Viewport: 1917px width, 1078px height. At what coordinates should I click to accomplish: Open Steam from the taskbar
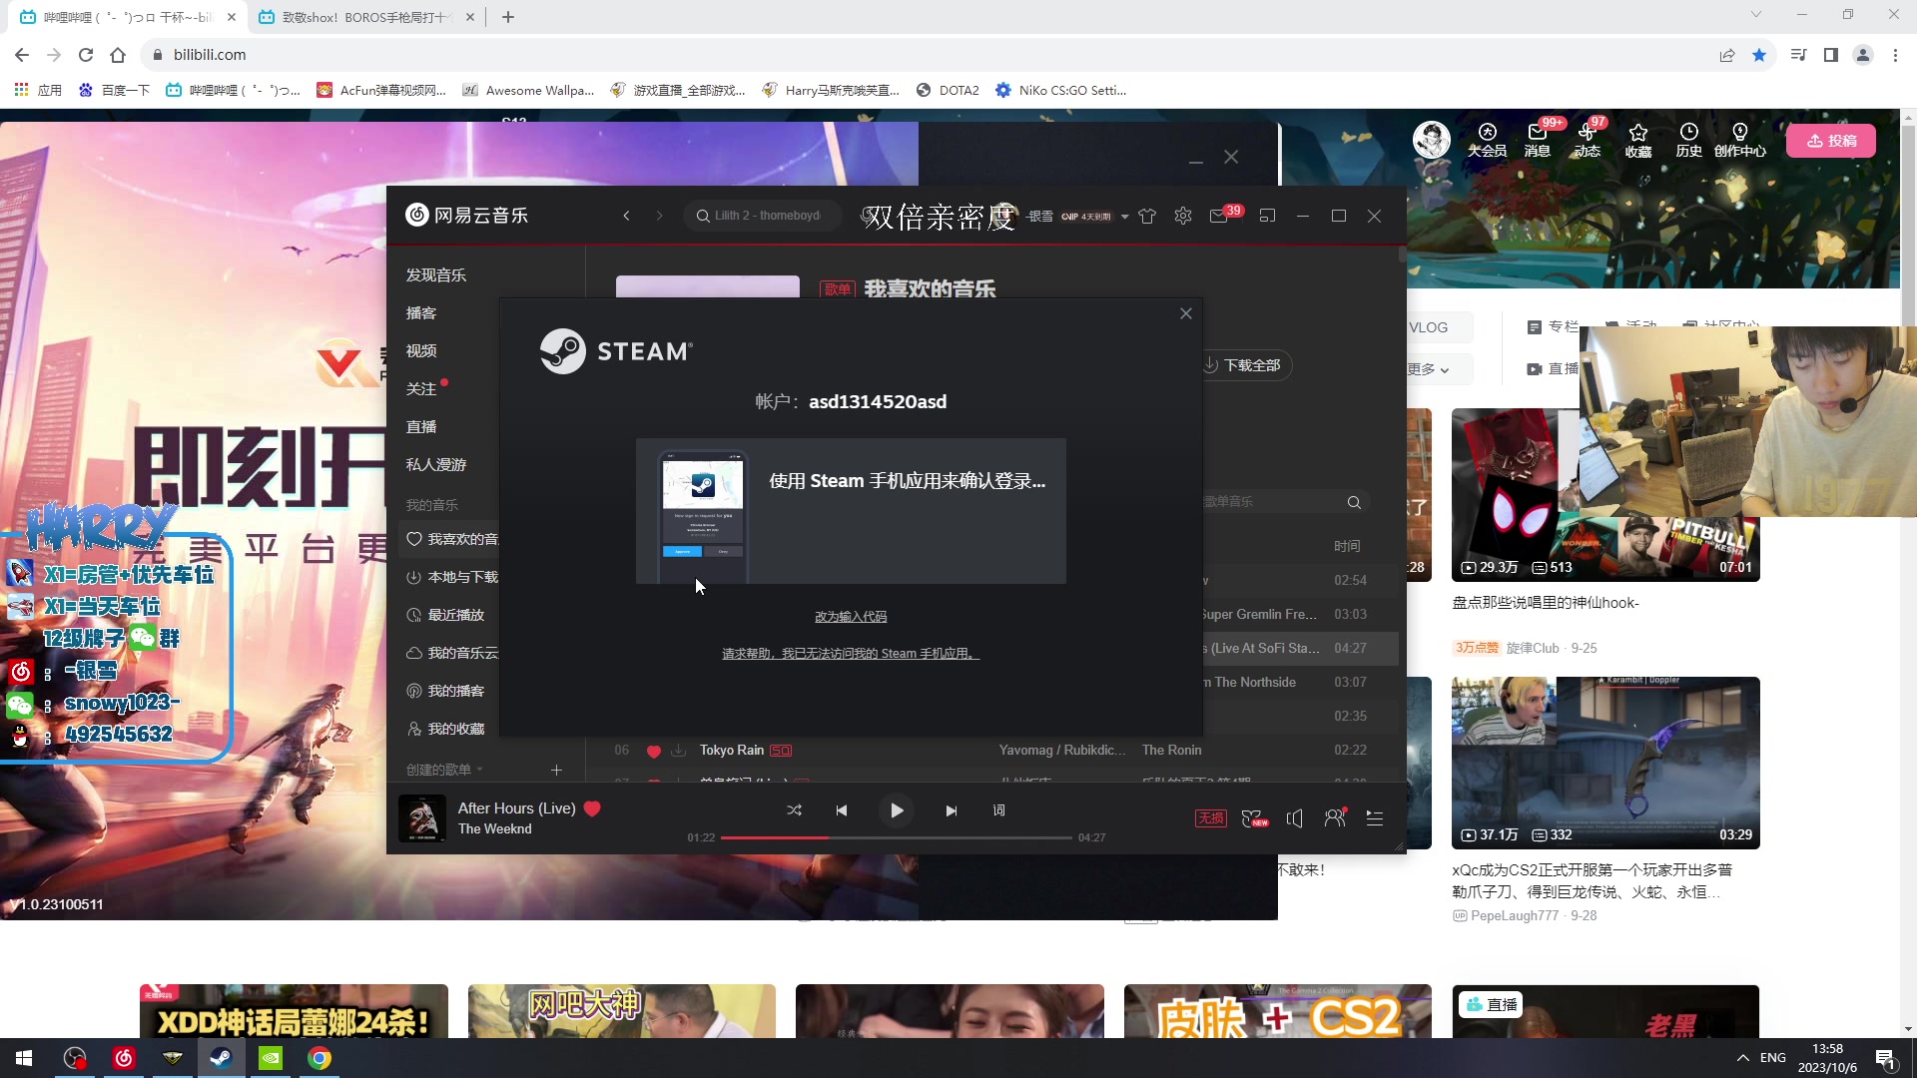(x=221, y=1058)
